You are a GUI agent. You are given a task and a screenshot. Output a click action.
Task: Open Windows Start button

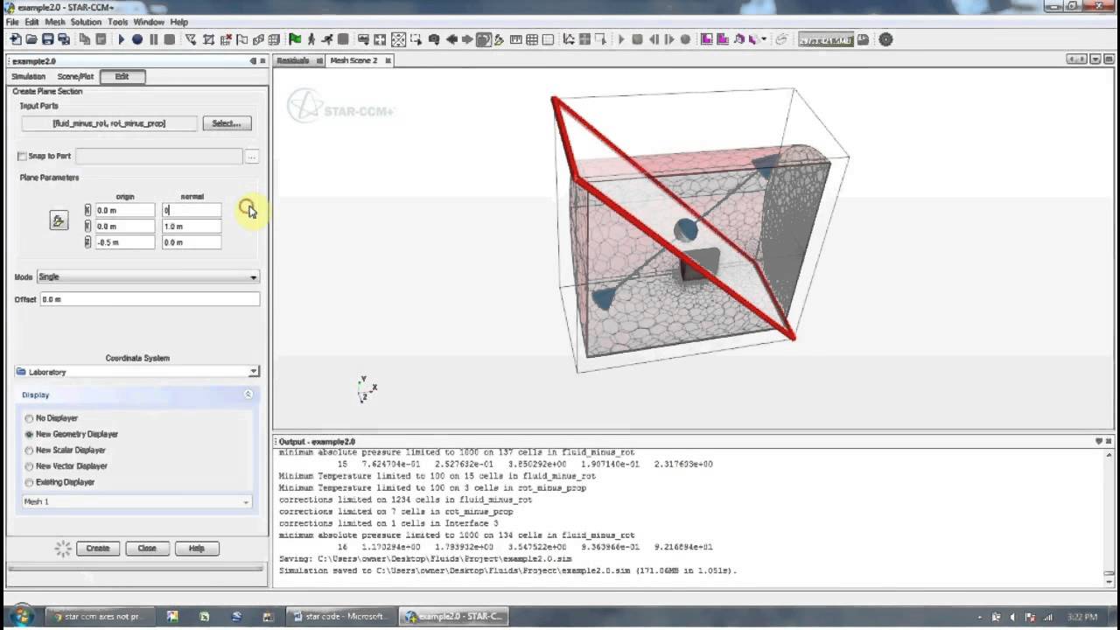[x=20, y=615]
